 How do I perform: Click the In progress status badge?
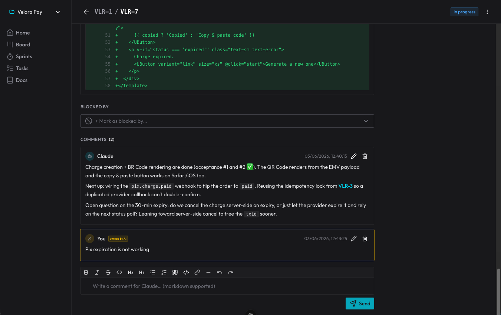tap(464, 12)
